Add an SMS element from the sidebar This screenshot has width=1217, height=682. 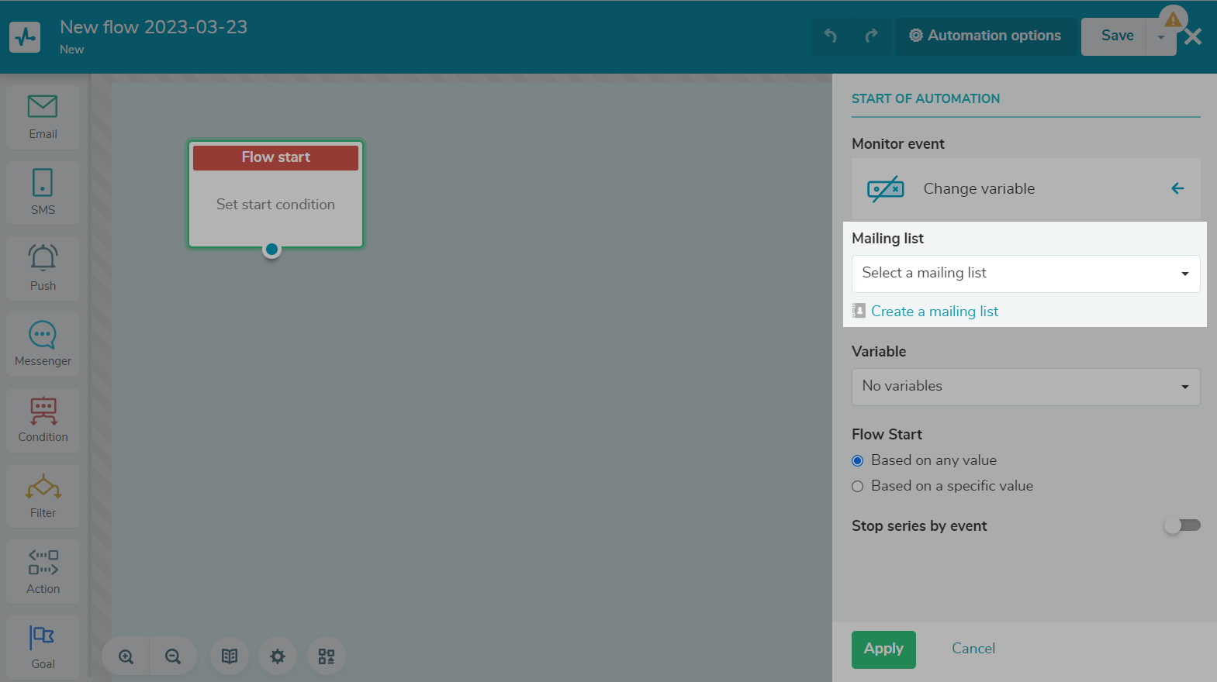43,193
